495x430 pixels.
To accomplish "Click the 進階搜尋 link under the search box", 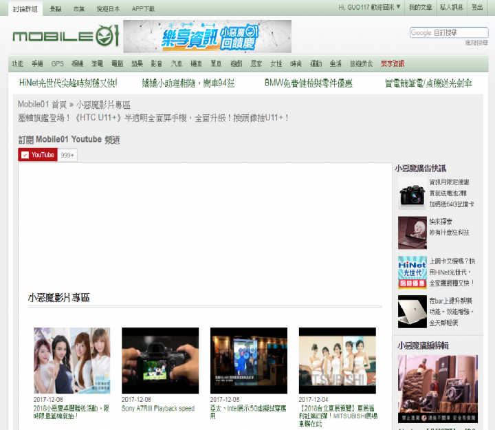I will 476,43.
